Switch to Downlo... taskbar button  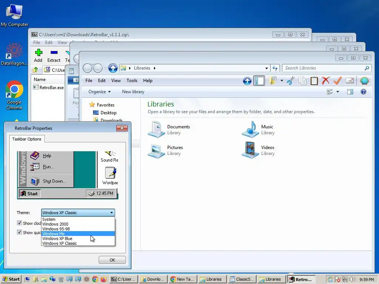pyautogui.click(x=153, y=280)
